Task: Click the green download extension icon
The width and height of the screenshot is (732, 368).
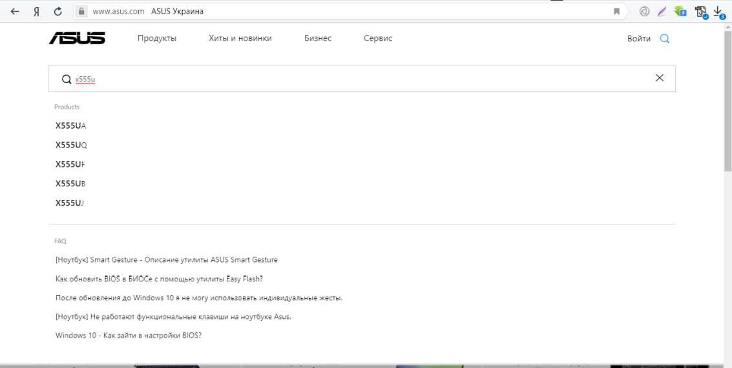Action: tap(680, 12)
